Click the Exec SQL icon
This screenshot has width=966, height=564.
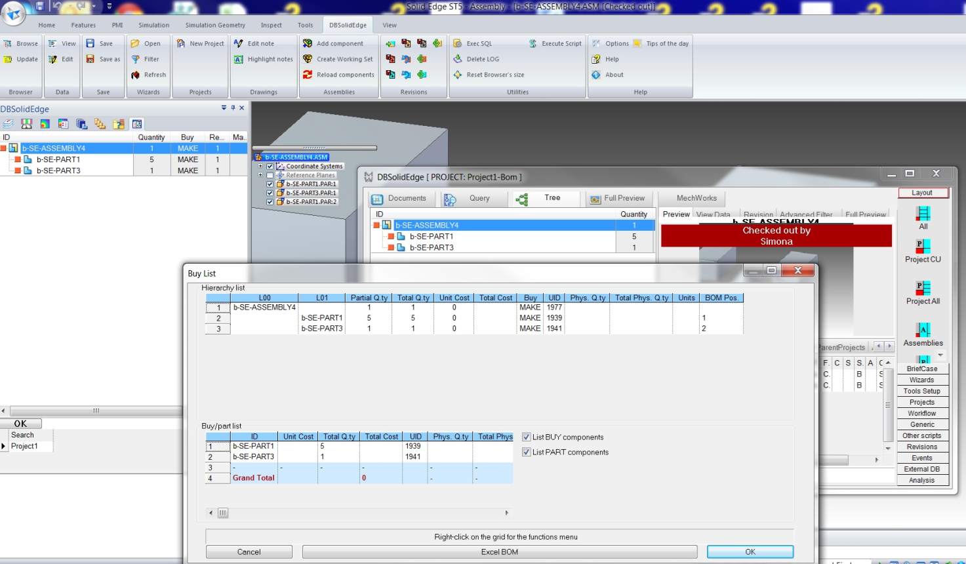click(x=458, y=43)
